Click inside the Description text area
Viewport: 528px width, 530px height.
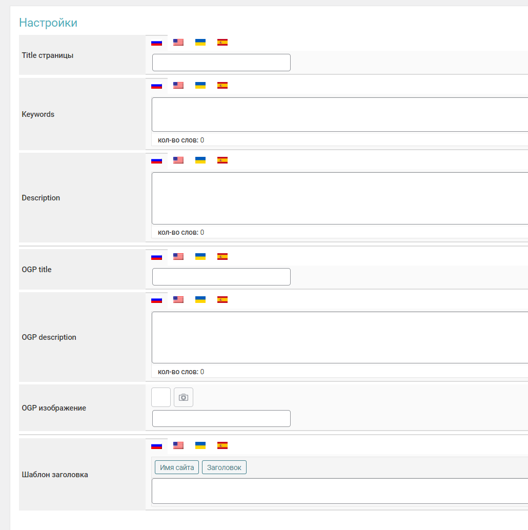pyautogui.click(x=339, y=198)
